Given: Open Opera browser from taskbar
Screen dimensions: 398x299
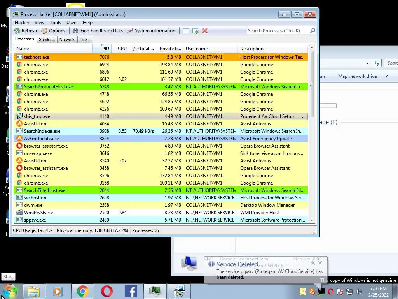Looking at the screenshot, I should point(106,291).
